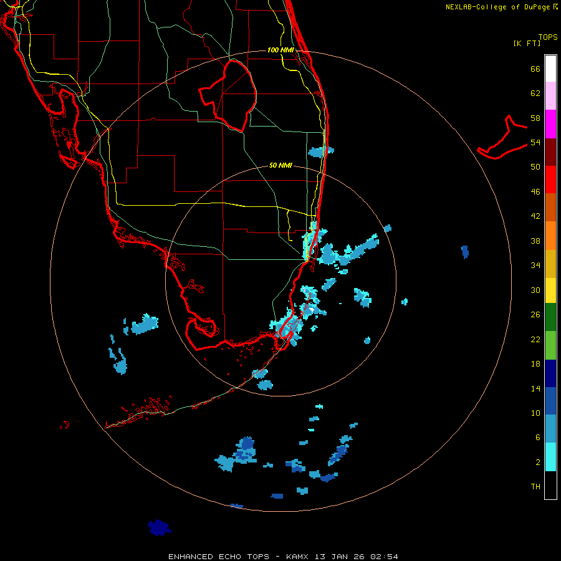Image resolution: width=561 pixels, height=561 pixels.
Task: Click the legend value 18
Action: [535, 364]
